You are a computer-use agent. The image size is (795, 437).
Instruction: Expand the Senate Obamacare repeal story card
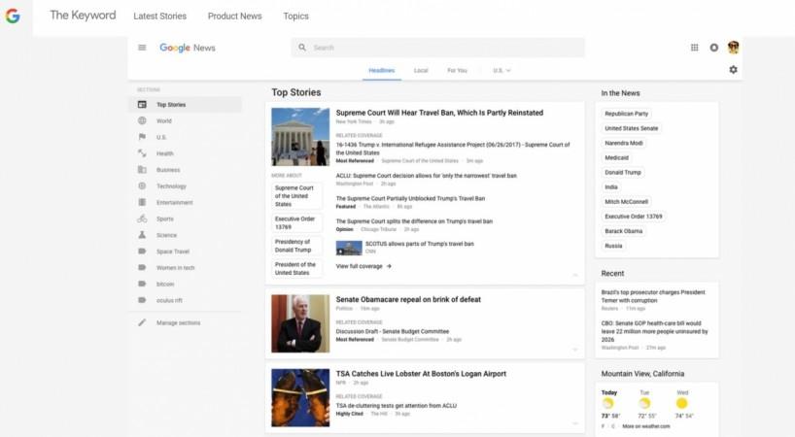tap(574, 349)
